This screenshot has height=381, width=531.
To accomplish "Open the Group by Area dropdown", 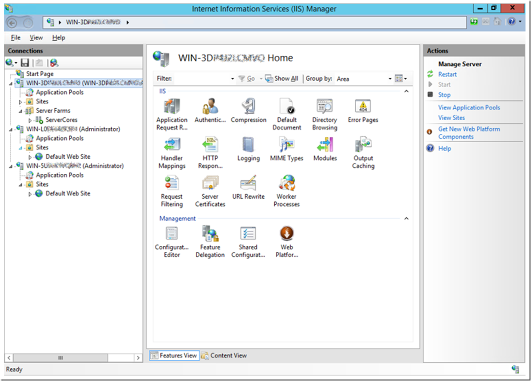I will coord(390,78).
